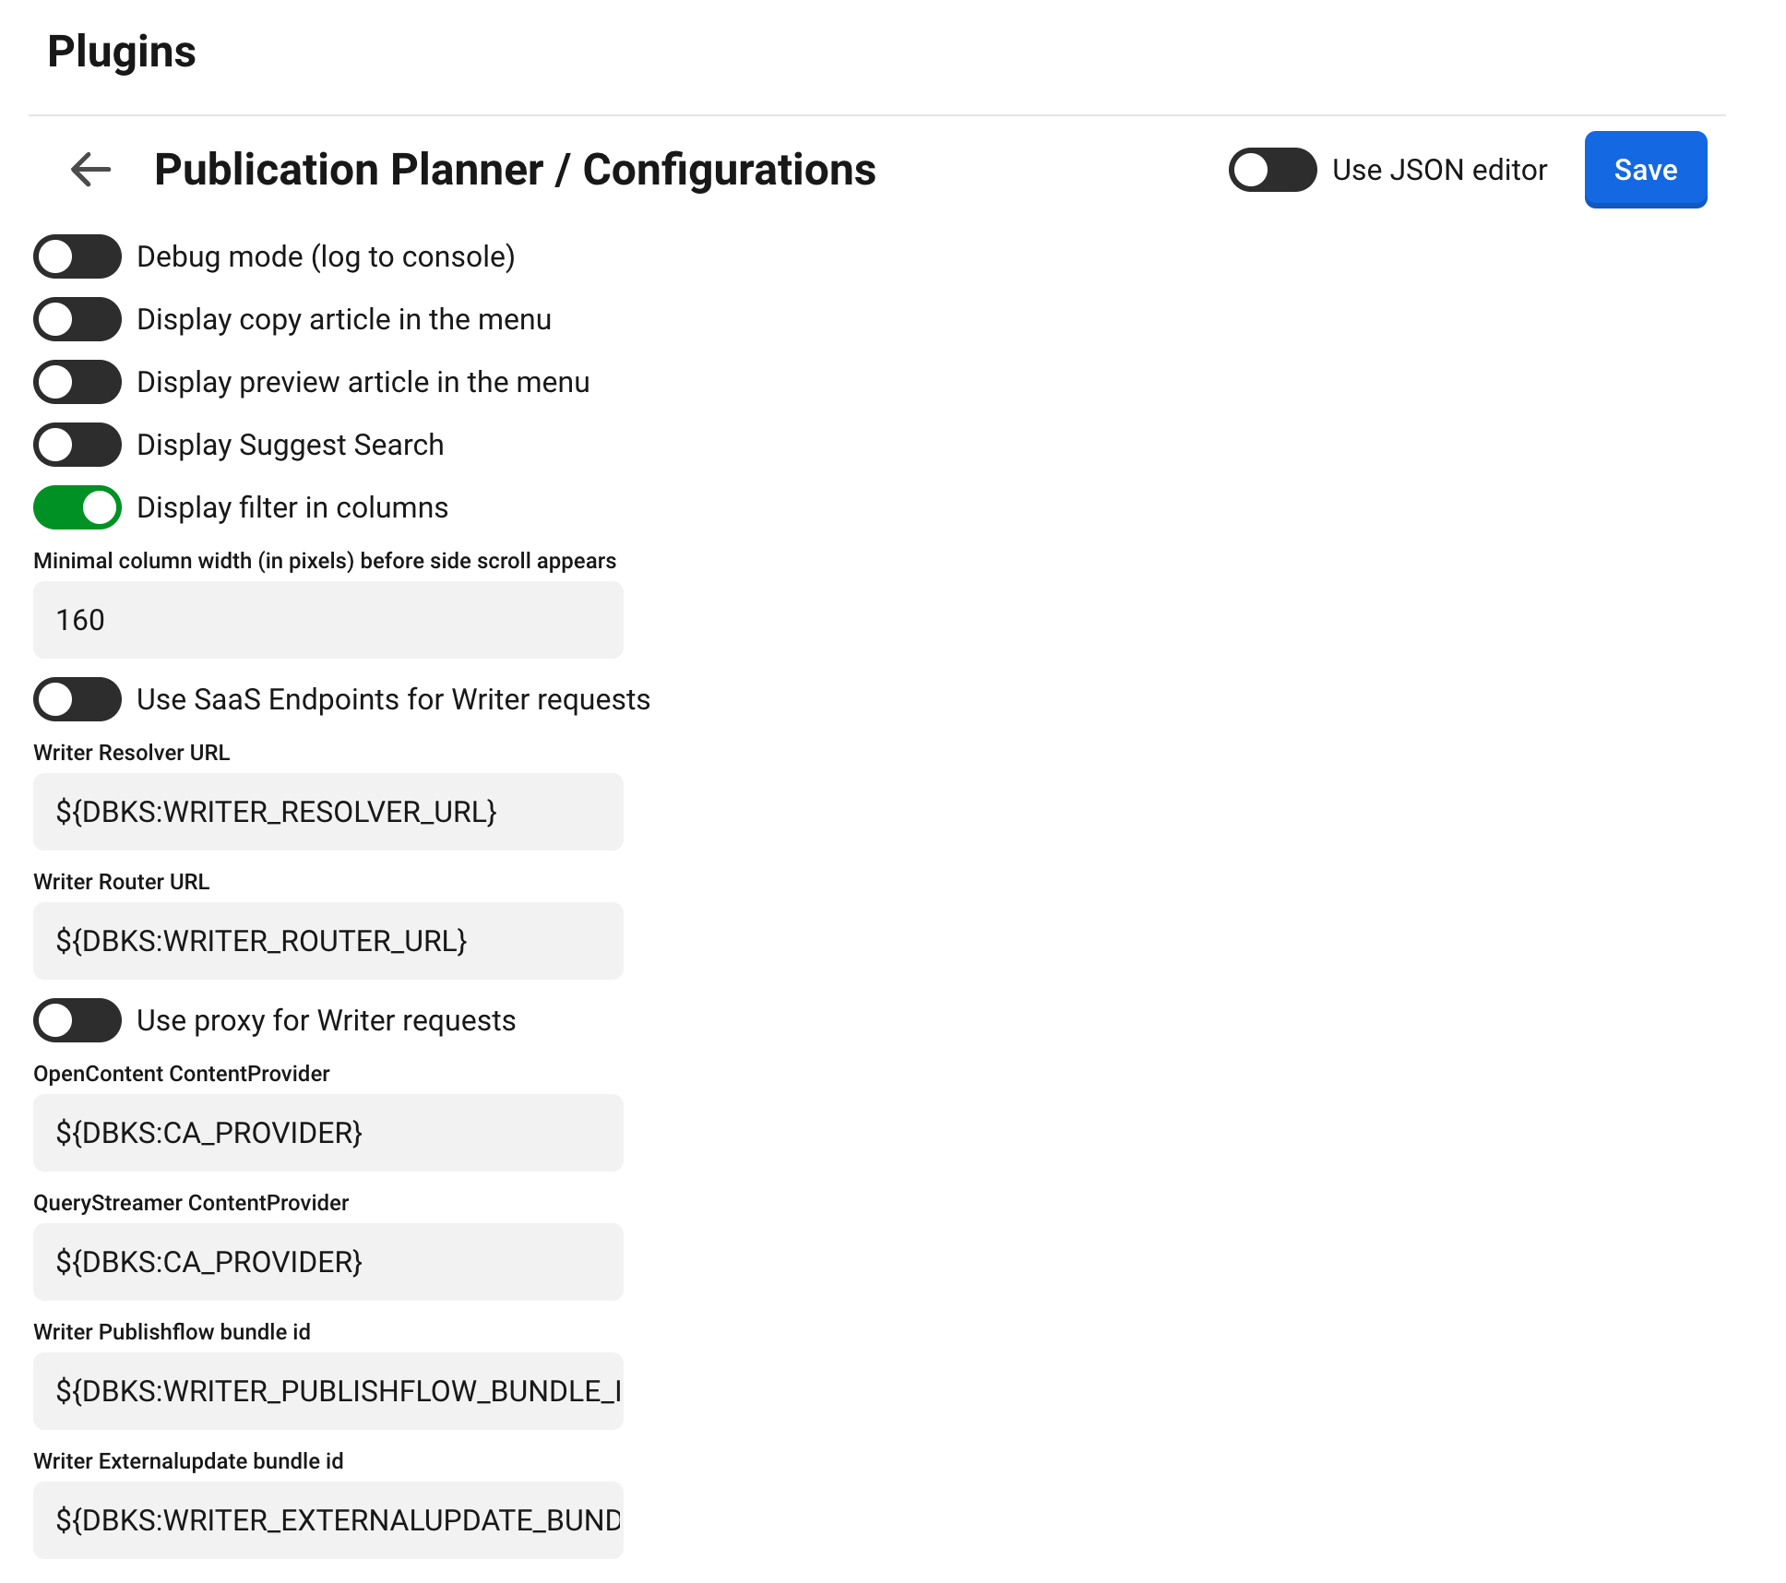Screen dimensions: 1786x1583
Task: Switch on Display Suggest Search
Action: pos(77,445)
